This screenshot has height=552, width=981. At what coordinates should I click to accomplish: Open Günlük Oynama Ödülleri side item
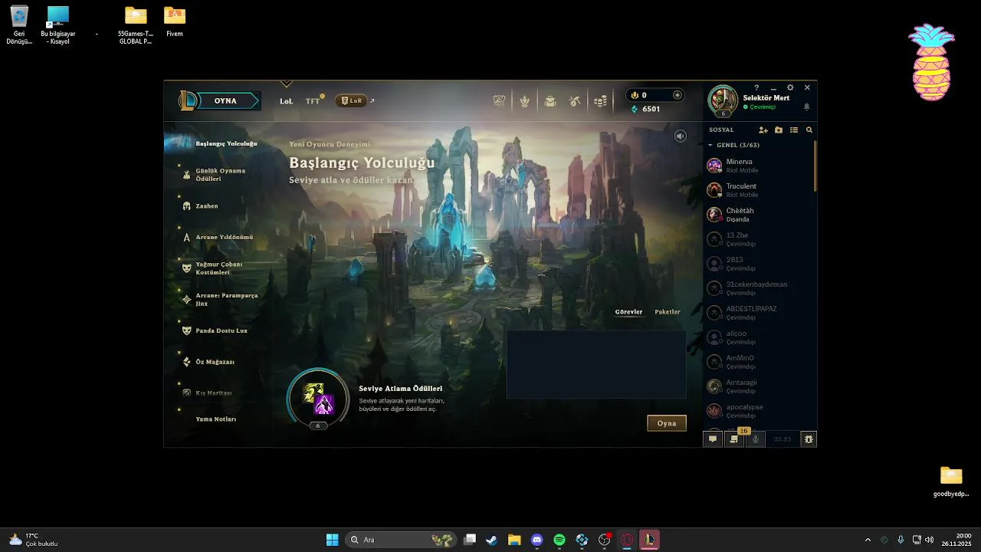pyautogui.click(x=220, y=175)
